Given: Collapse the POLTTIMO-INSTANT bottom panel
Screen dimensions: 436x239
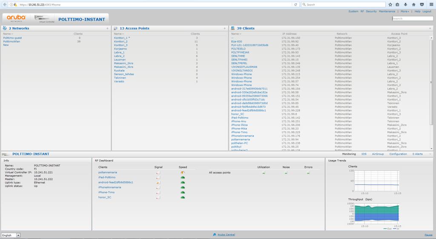Looking at the screenshot, I should [x=430, y=154].
